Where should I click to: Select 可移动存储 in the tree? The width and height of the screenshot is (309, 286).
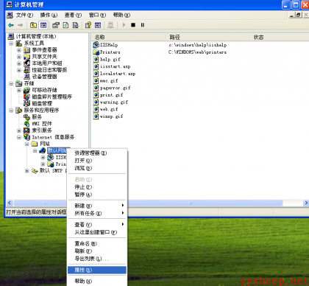(44, 90)
